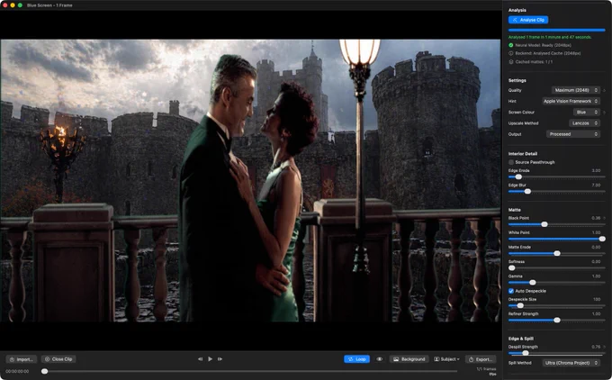
Task: Click the Matte section heading
Action: click(x=515, y=210)
